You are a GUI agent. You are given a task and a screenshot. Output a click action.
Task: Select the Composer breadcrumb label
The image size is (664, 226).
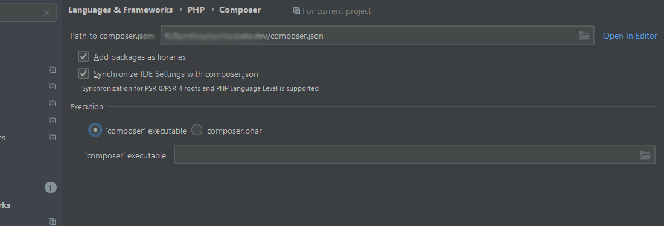240,10
